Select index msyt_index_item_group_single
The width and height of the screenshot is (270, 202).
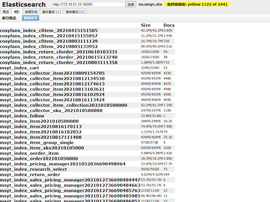(x=37, y=143)
